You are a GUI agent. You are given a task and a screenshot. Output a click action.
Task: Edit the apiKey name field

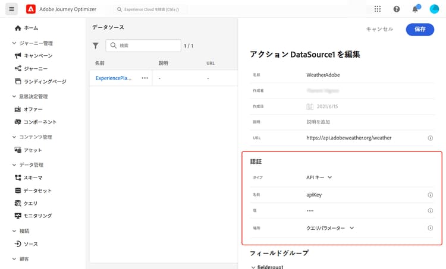[x=314, y=195]
